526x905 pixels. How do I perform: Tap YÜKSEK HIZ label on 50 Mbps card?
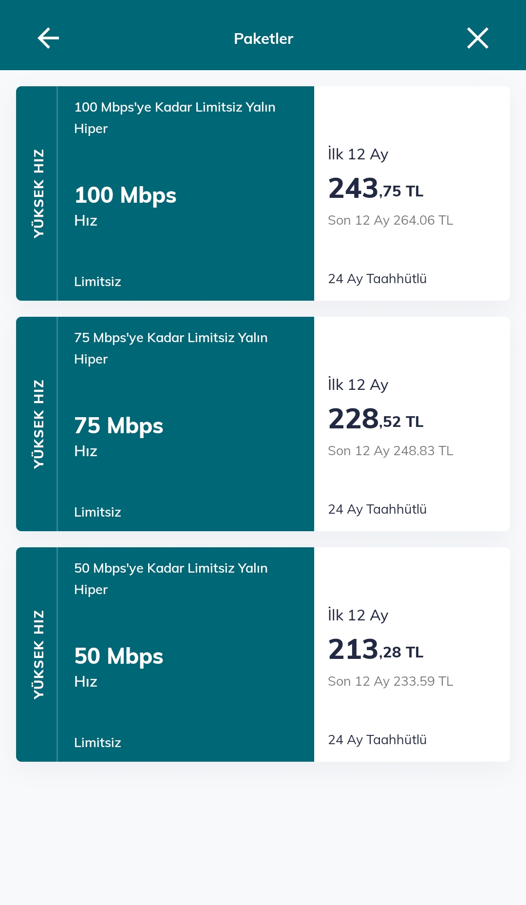pos(38,655)
